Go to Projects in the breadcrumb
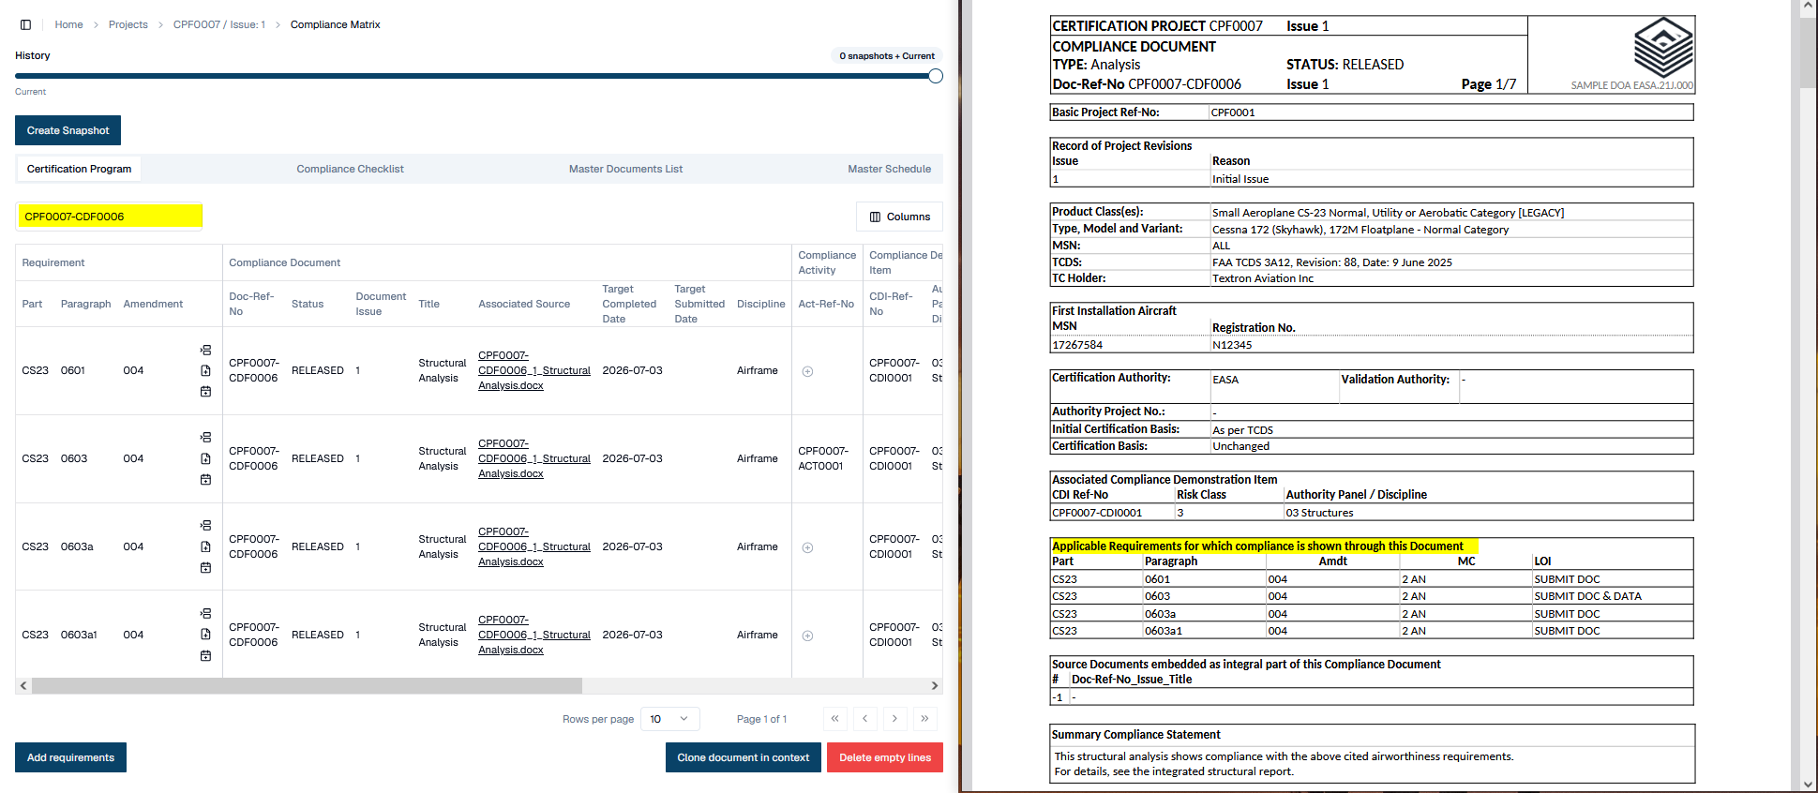 128,24
